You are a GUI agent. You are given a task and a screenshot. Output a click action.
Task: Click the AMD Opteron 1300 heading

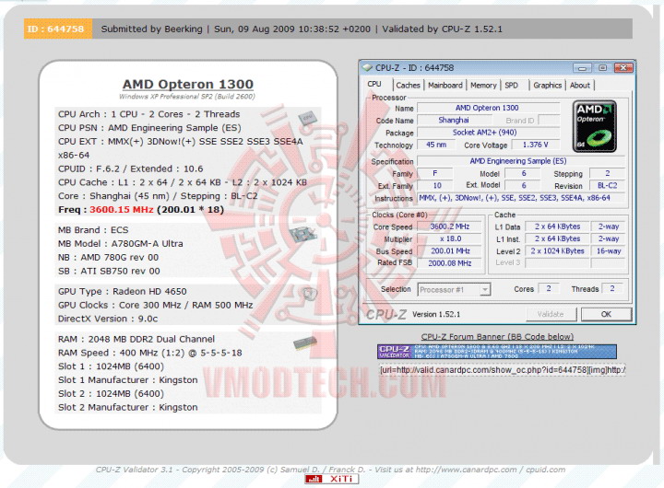pos(188,84)
